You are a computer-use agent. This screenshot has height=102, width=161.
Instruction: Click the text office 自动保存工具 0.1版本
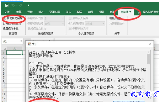click(x=52, y=53)
